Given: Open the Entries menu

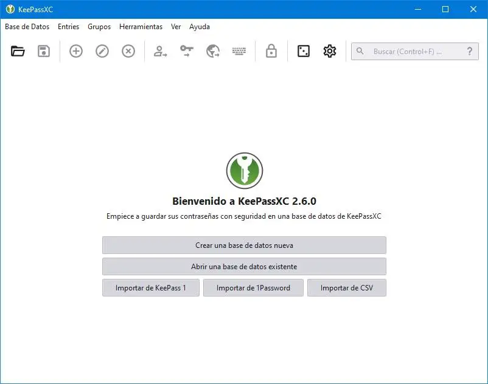Looking at the screenshot, I should [69, 27].
